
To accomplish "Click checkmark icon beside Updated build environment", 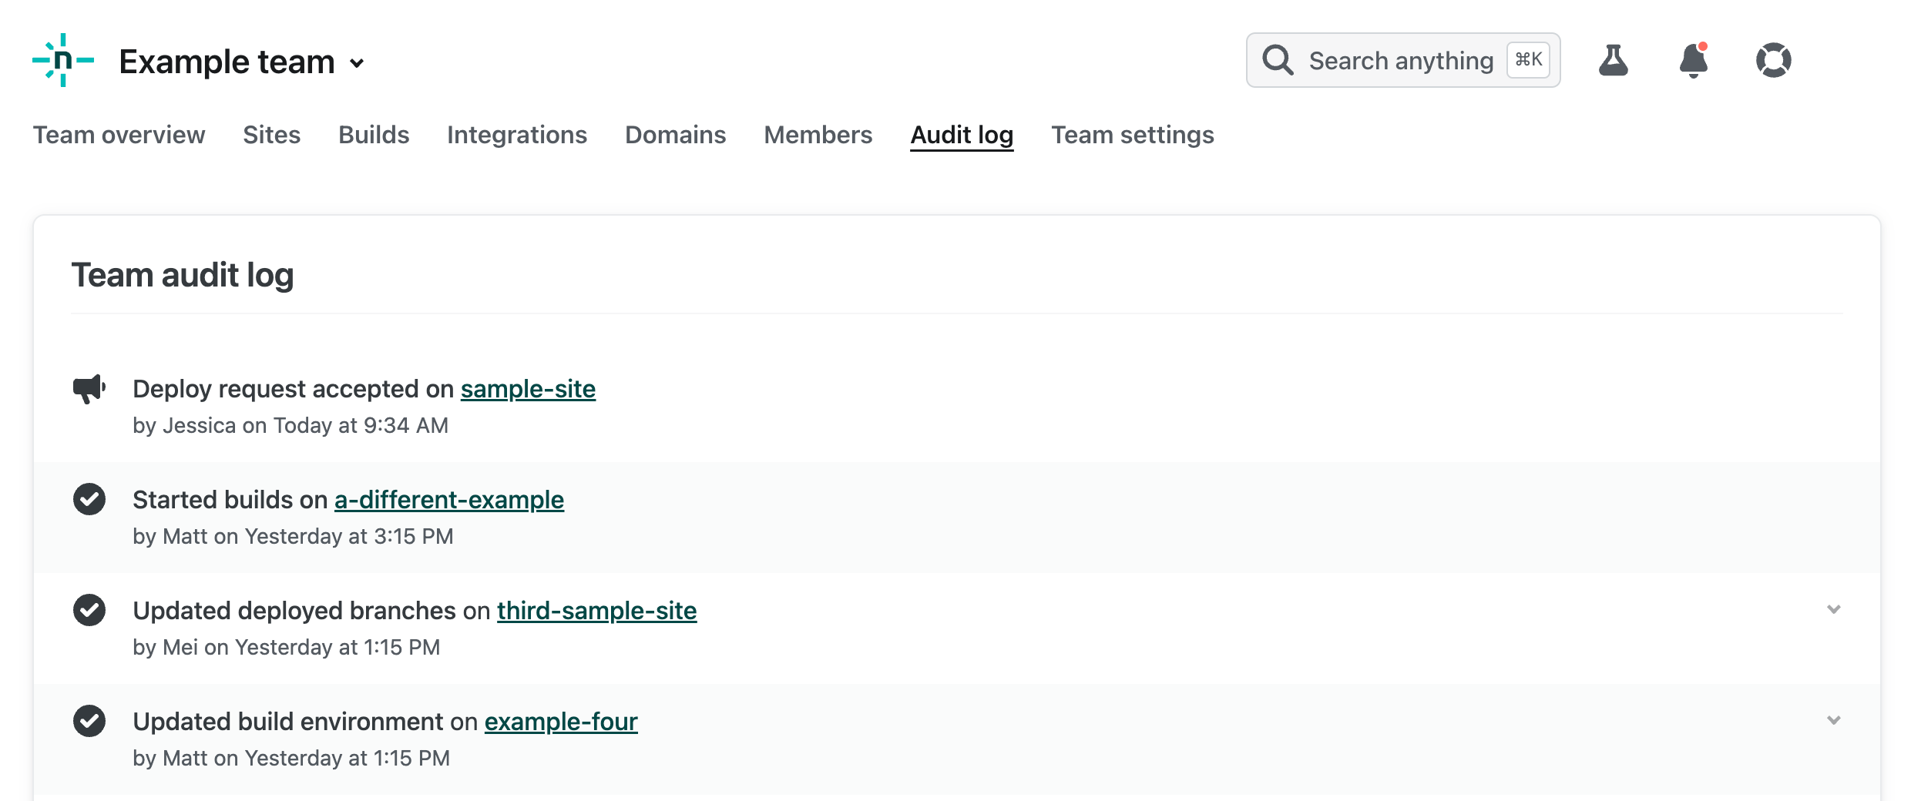I will 89,722.
